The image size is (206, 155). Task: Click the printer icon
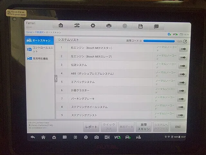tap(109, 26)
